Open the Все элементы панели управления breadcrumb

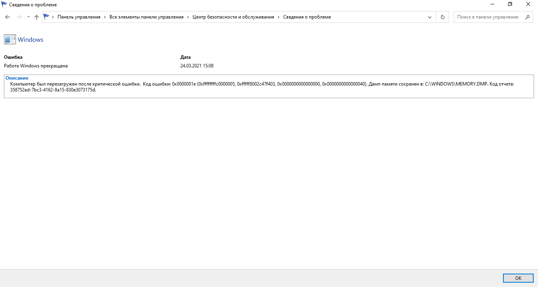147,17
